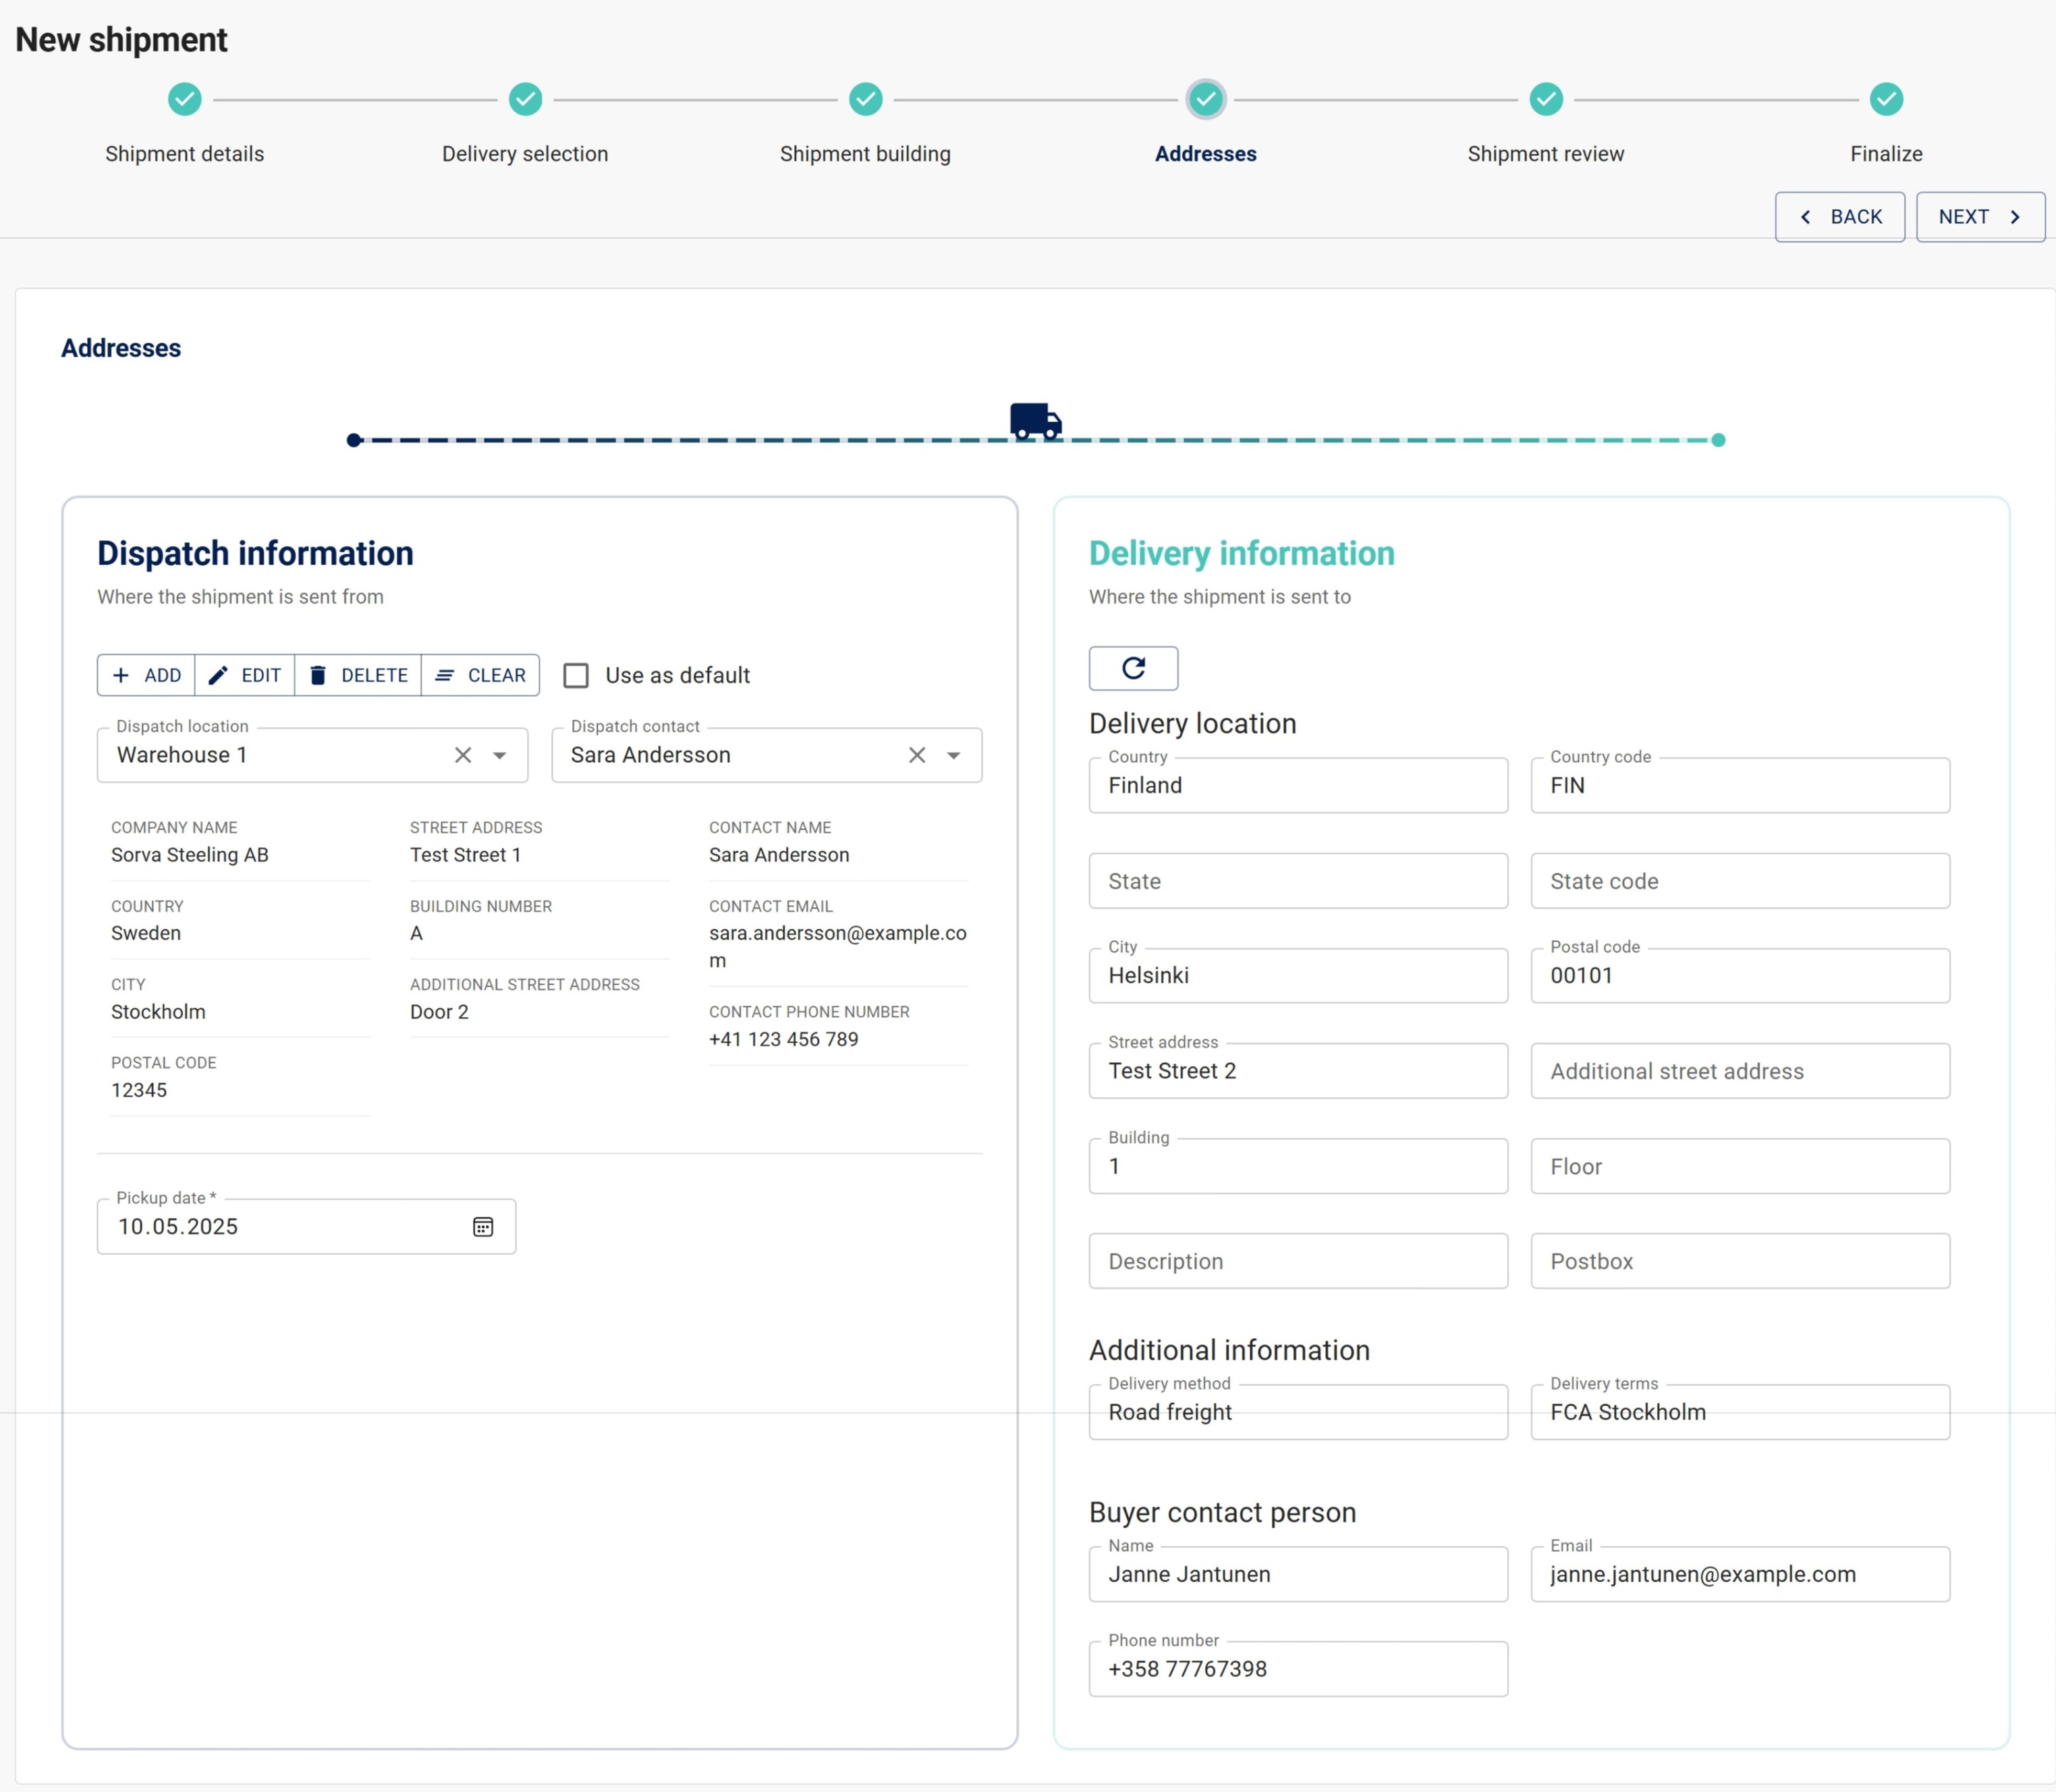Click the Clear dispatch fields button
Viewport: 2056px width, 1792px height.
click(x=480, y=675)
